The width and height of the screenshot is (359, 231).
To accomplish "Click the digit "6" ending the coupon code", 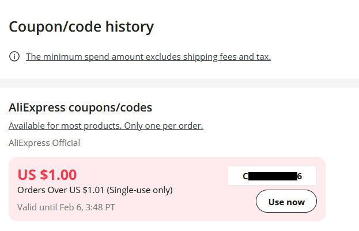I will point(299,176).
